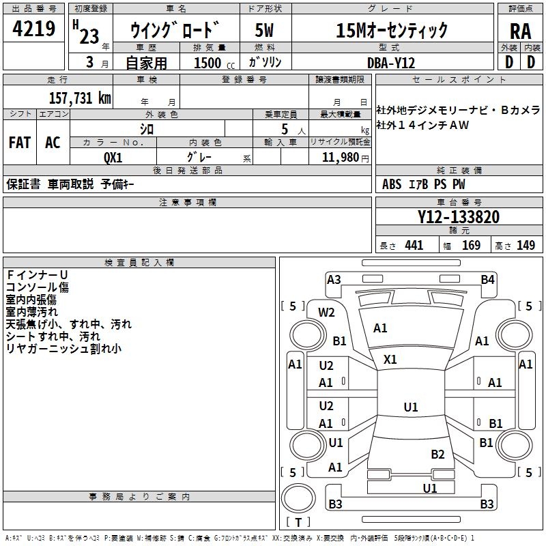The height and width of the screenshot is (546, 546).
Task: Select the W2 marker on car diagram
Action: 327,312
